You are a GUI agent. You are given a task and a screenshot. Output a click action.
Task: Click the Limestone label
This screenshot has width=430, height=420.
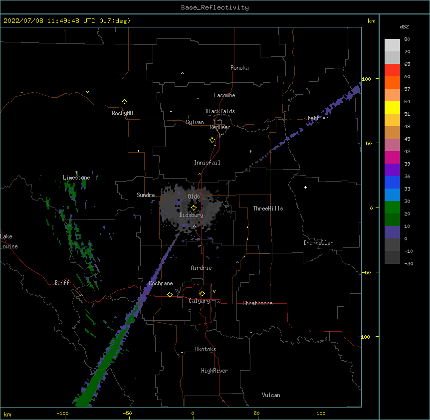click(76, 178)
